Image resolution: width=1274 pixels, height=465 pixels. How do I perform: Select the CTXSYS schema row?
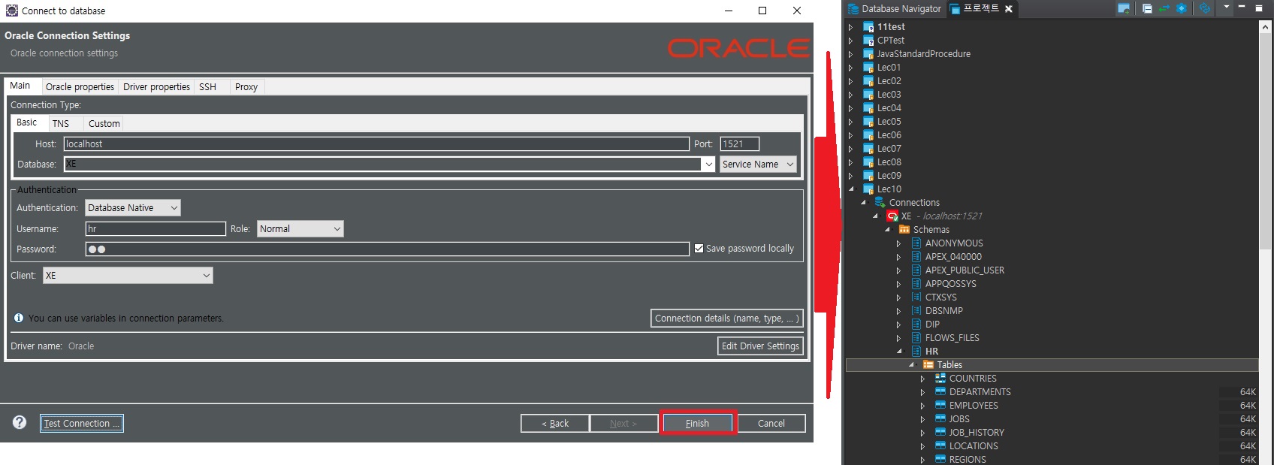1052,297
